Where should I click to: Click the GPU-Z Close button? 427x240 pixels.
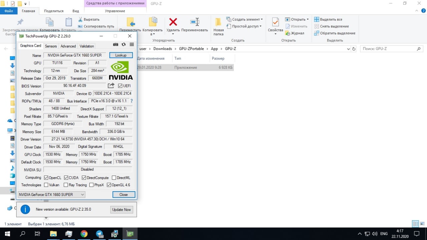(123, 195)
